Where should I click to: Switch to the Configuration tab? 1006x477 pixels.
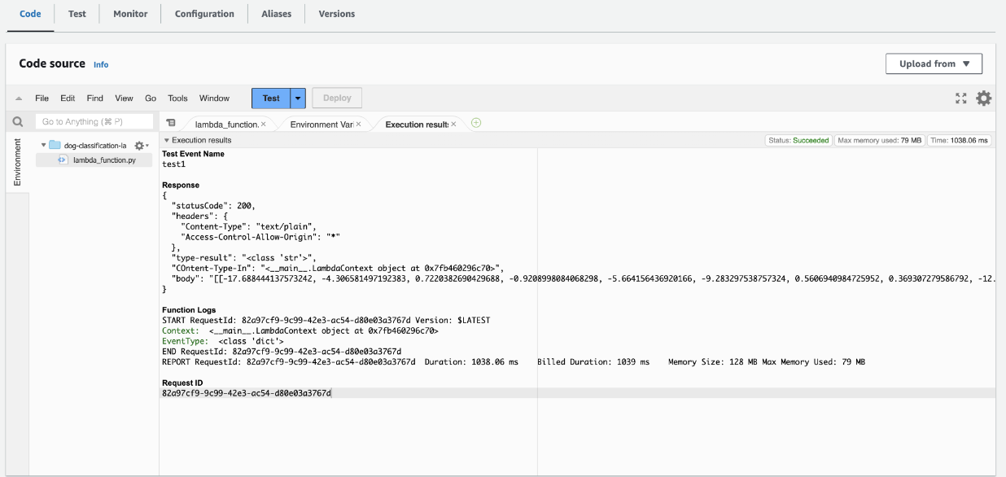click(204, 14)
